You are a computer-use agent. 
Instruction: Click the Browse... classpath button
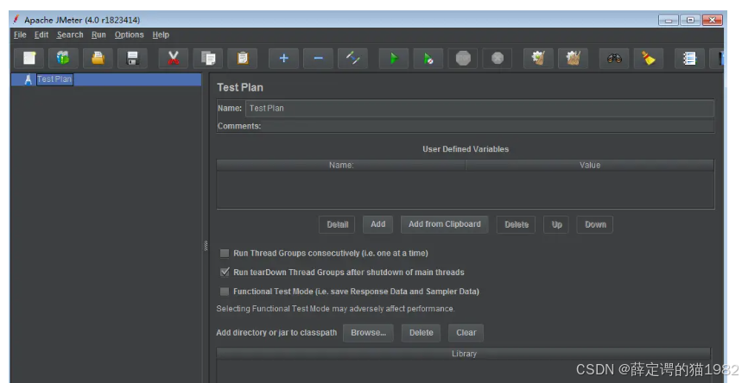pyautogui.click(x=368, y=333)
